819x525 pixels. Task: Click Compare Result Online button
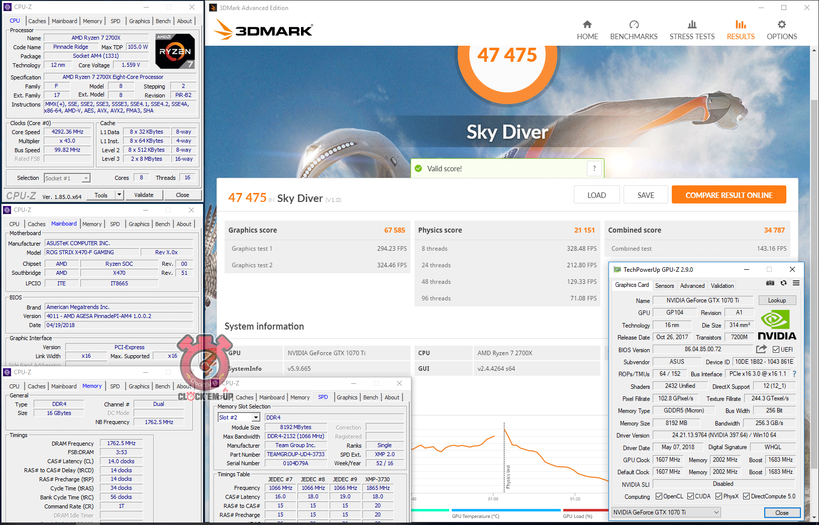point(729,195)
